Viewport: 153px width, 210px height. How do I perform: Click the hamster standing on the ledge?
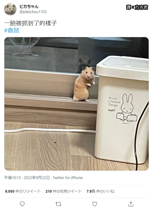click(84, 84)
